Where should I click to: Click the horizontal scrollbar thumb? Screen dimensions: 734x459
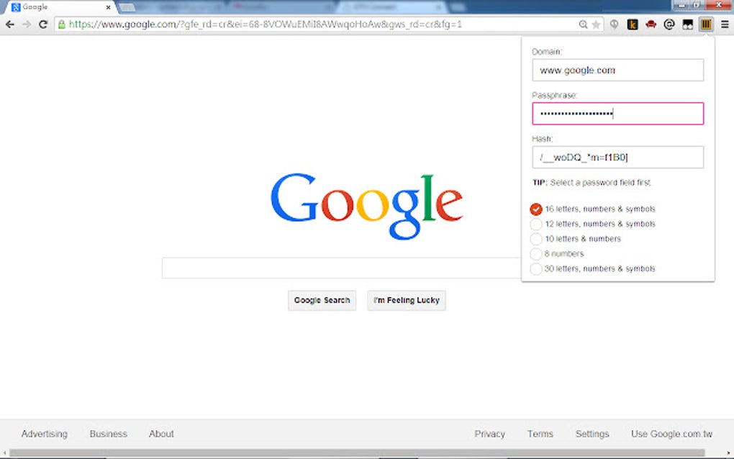click(x=357, y=453)
